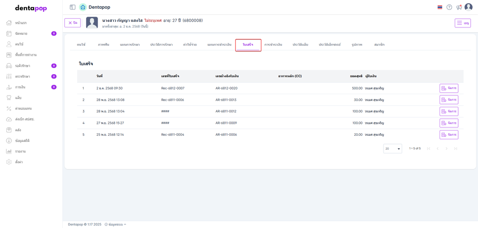Open the การเงิน finance icon
The height and width of the screenshot is (228, 478).
click(x=9, y=87)
